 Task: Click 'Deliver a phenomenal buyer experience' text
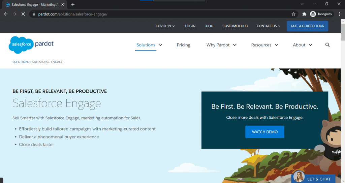(59, 137)
